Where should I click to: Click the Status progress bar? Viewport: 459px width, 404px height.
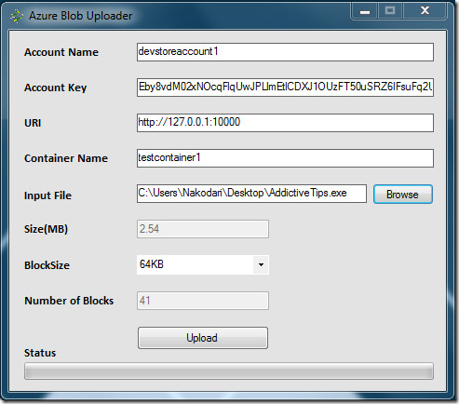[229, 370]
